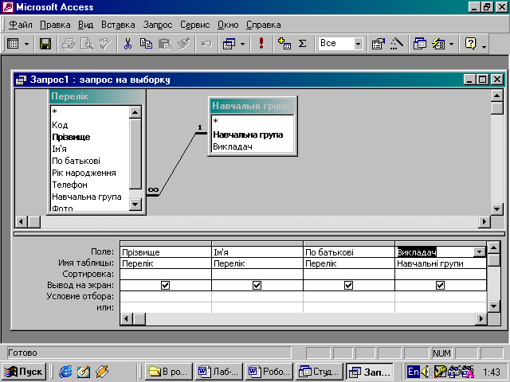Open the Top Values 'Все' combo box

tap(340, 44)
